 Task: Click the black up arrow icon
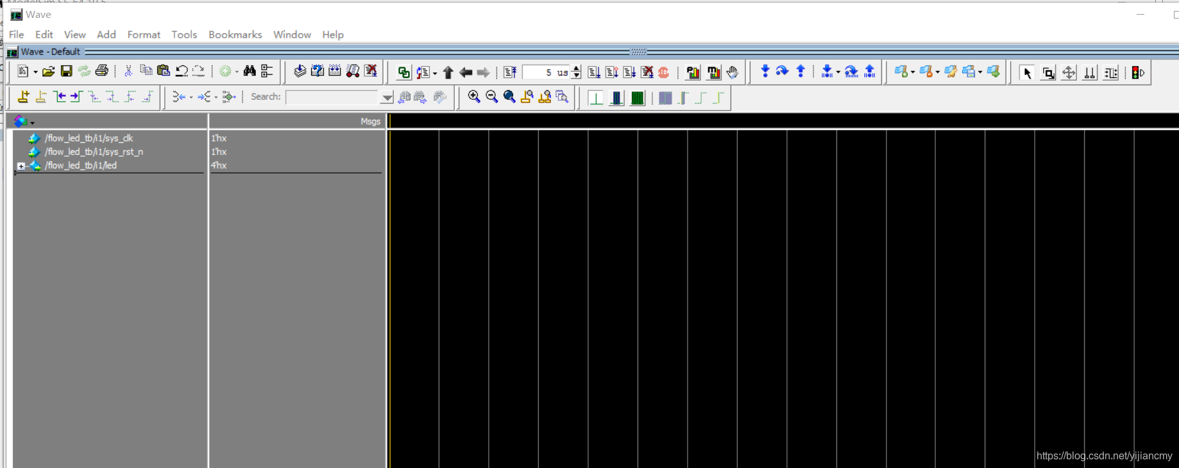(448, 72)
